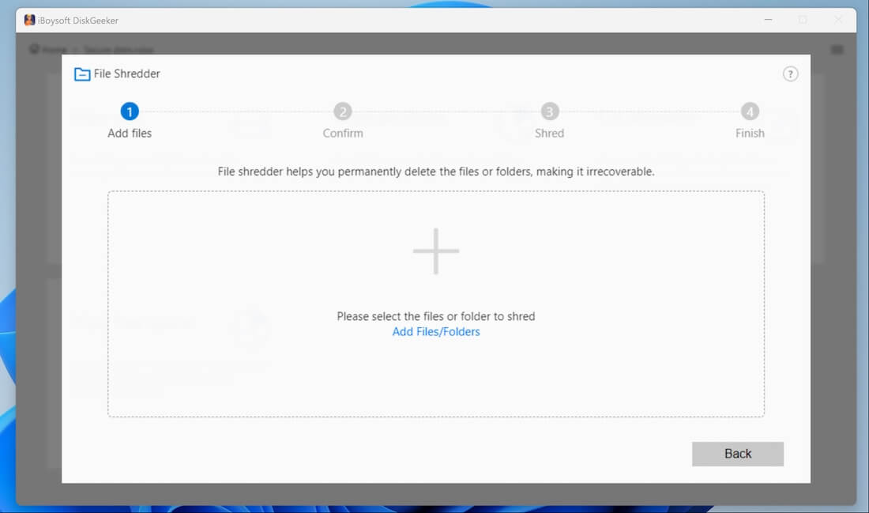The image size is (869, 513).
Task: Open the Add Files/Folders link
Action: [436, 332]
